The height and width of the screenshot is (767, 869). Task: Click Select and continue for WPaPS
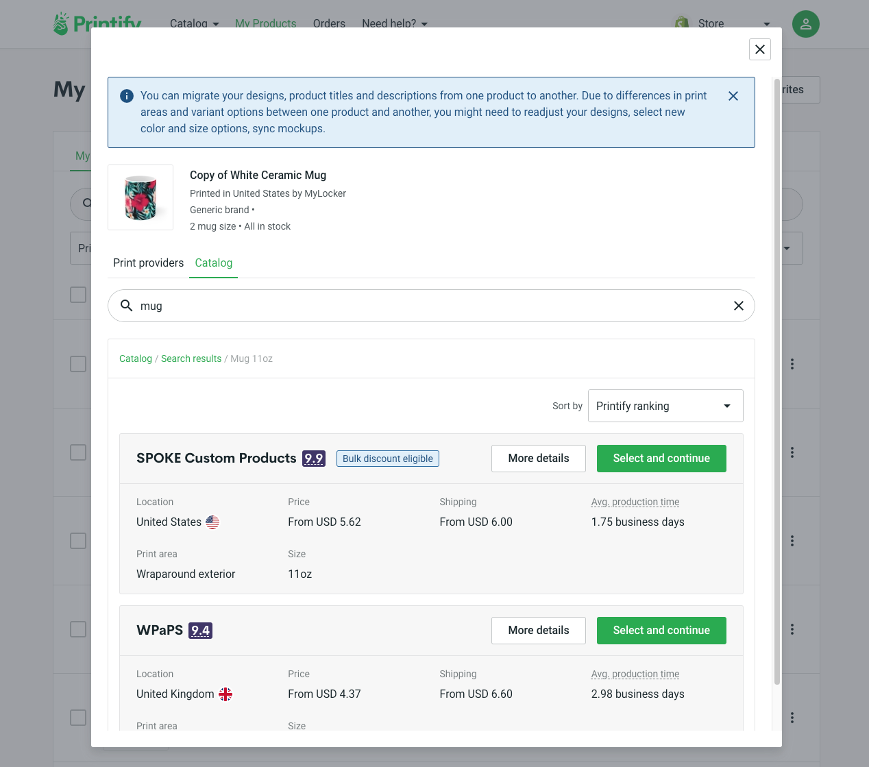pos(661,631)
